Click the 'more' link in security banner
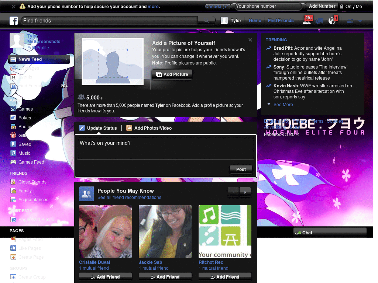 tap(153, 7)
